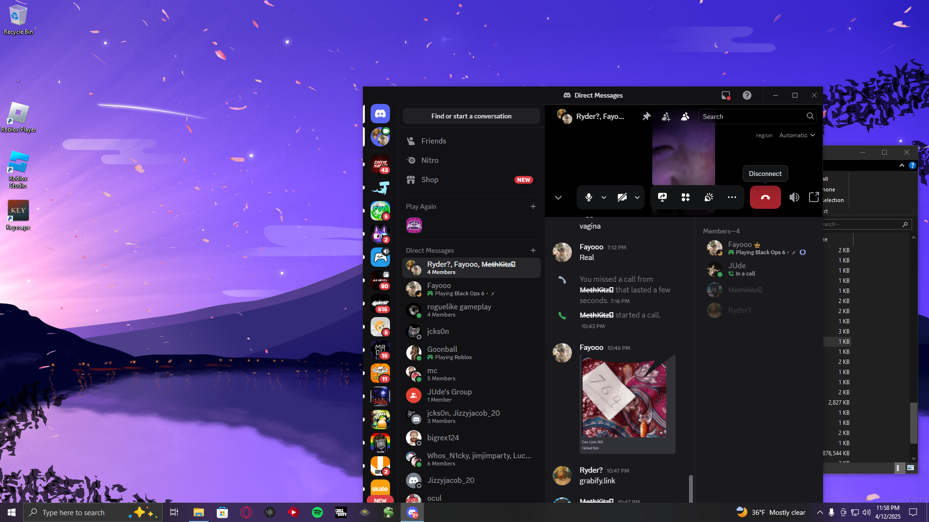Collapse the ribbon in File Explorer window

pyautogui.click(x=902, y=165)
